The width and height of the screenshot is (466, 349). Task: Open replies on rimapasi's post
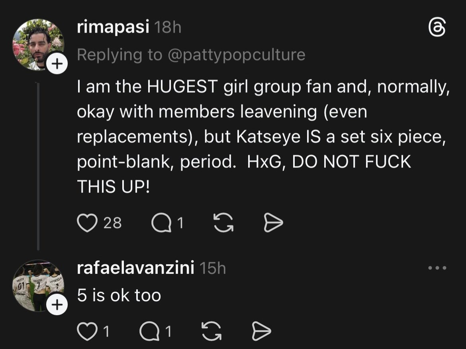[161, 224]
